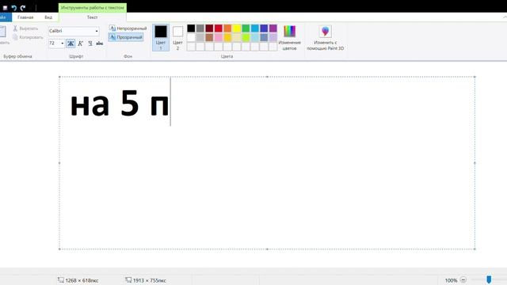Open Изменить с помощью Paint 3D

coord(326,37)
